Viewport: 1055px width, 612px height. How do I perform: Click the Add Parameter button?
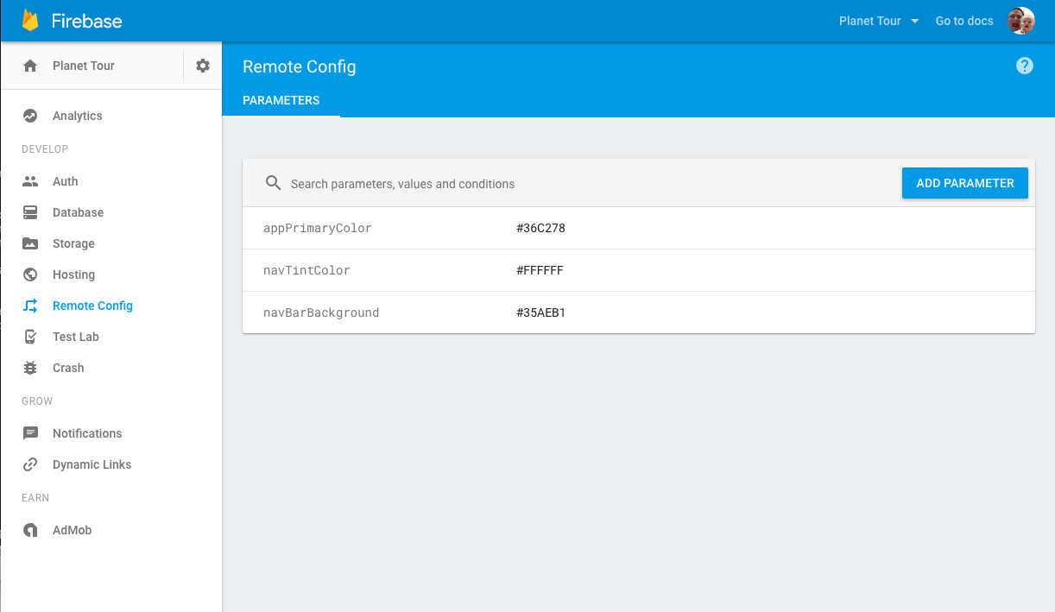click(965, 183)
